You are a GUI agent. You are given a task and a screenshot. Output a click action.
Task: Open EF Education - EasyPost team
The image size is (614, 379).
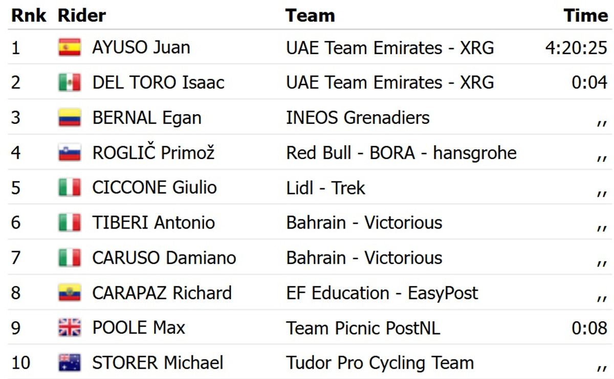click(382, 293)
